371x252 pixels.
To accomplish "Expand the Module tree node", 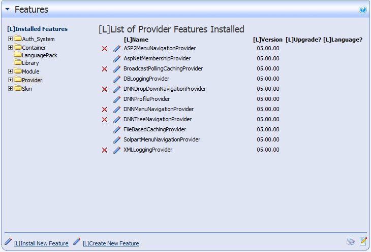I will [10, 71].
